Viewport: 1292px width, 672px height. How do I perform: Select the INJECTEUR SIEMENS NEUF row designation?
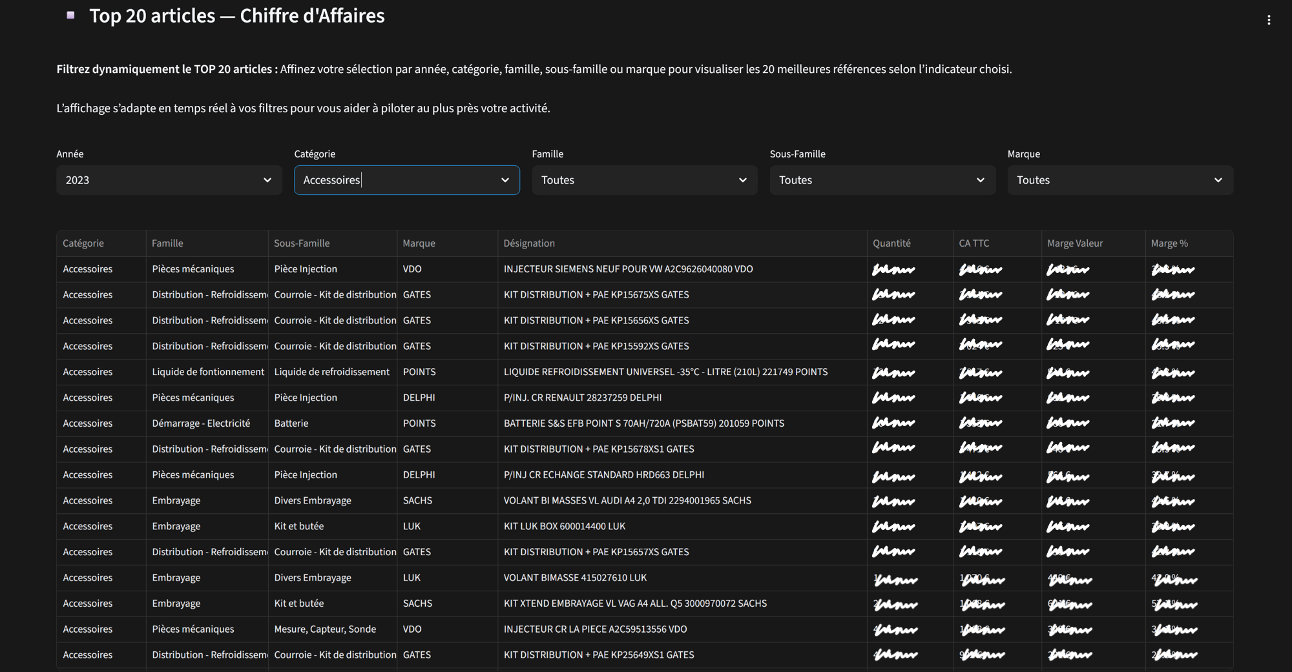[x=628, y=269]
